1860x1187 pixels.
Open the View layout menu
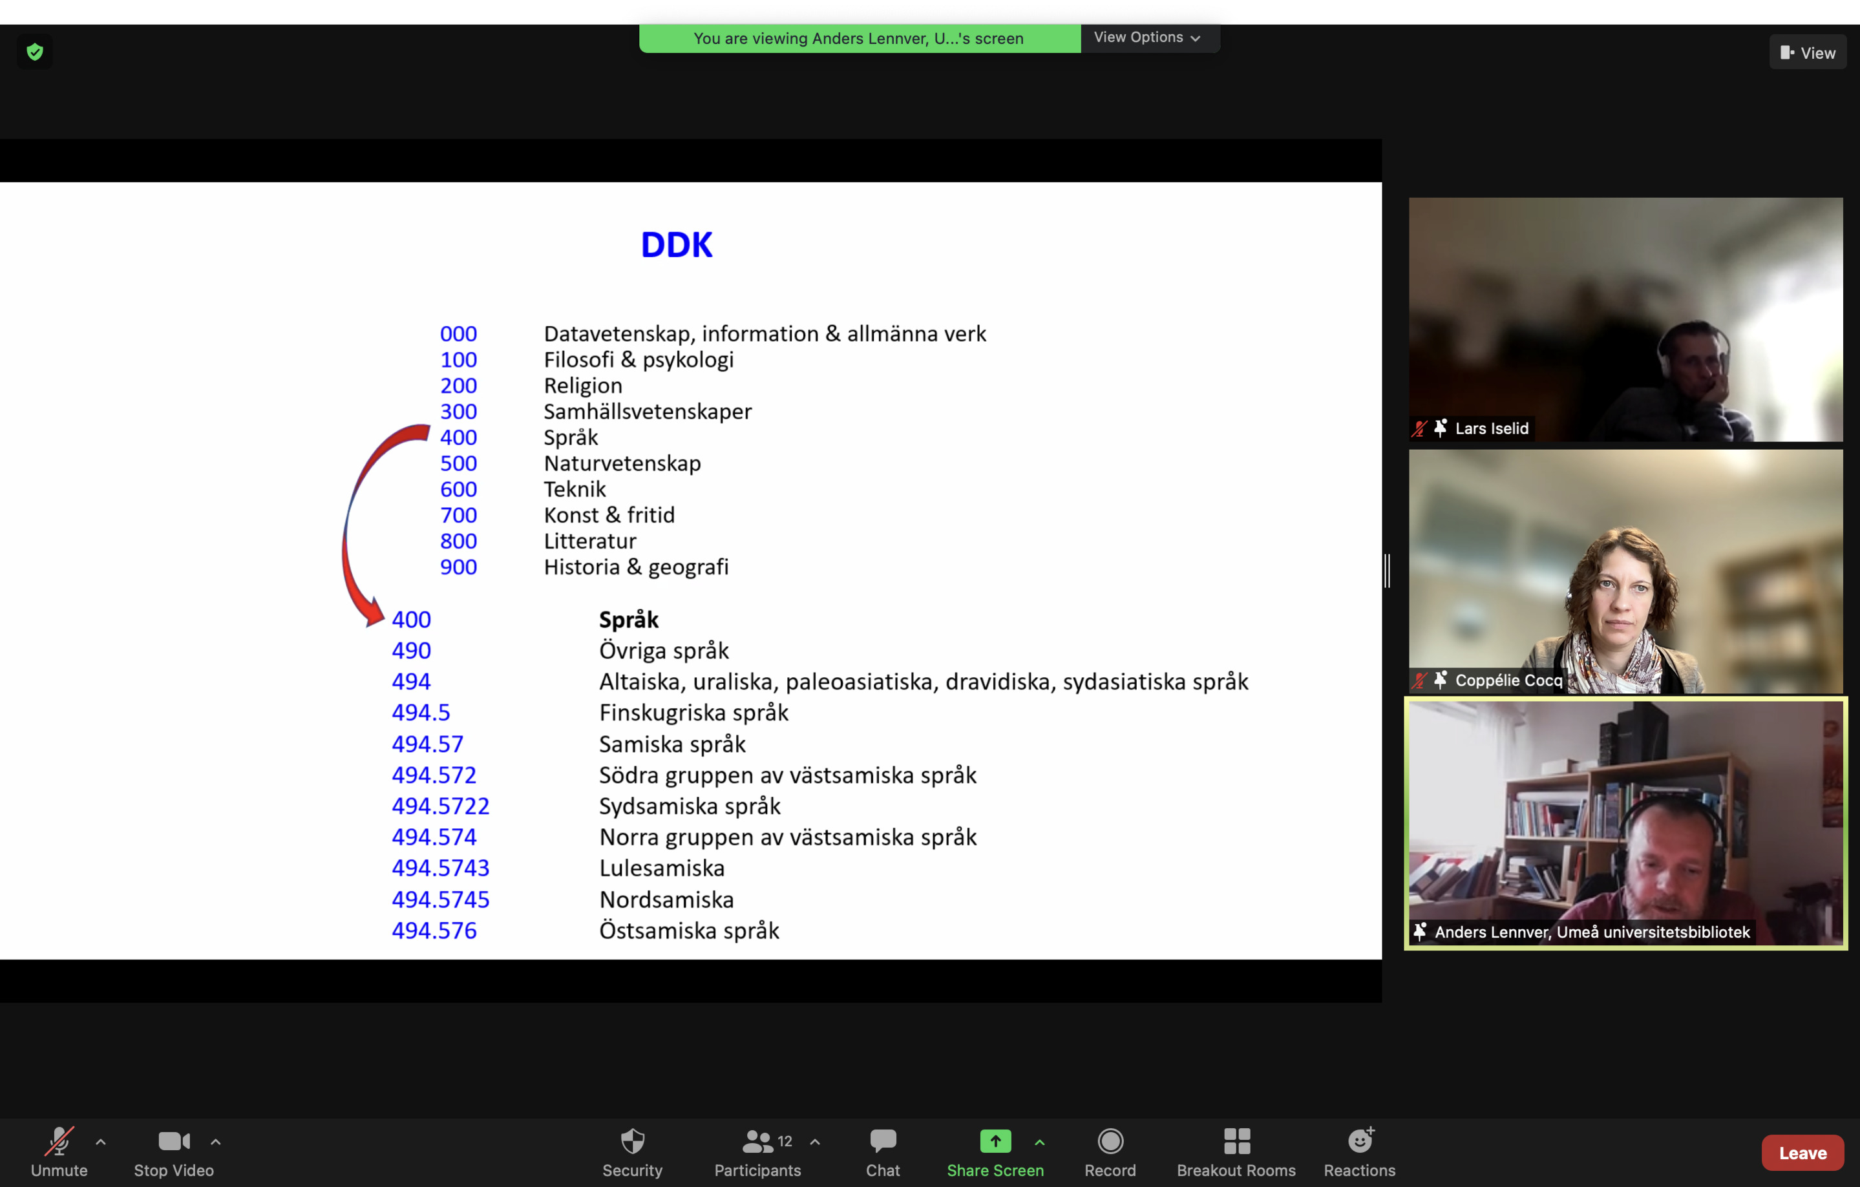point(1807,52)
